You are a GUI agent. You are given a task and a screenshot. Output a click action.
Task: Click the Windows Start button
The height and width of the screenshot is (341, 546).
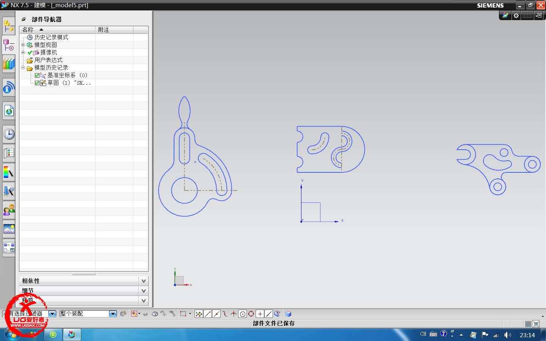click(x=11, y=335)
